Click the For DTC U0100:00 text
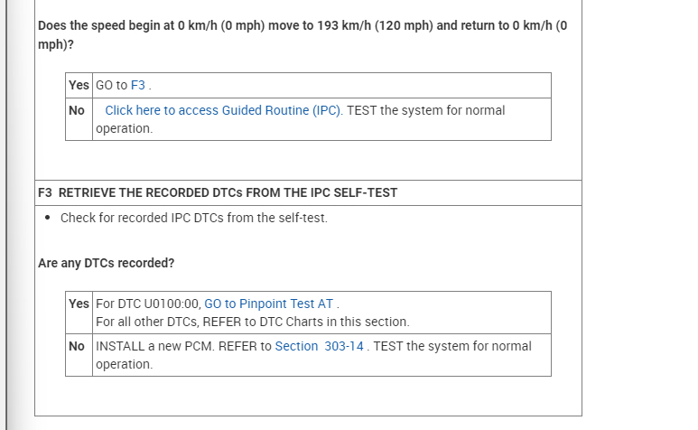 point(147,304)
